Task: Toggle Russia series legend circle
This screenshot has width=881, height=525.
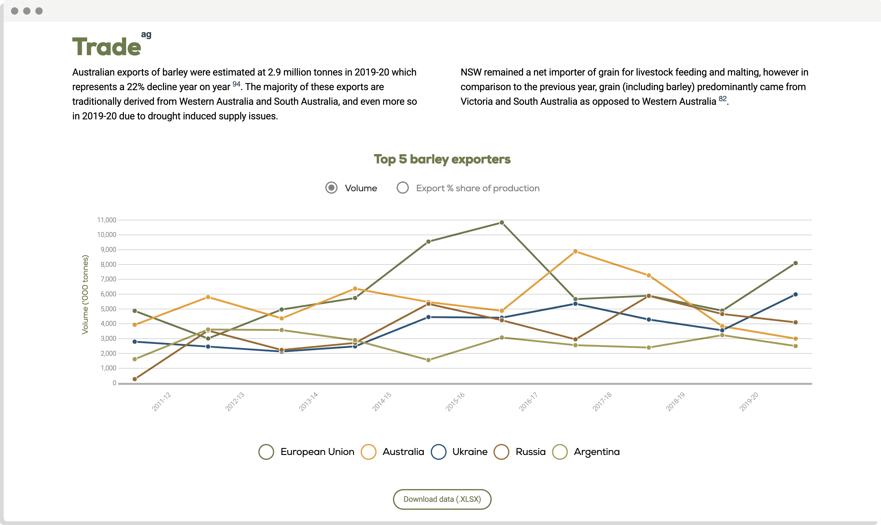Action: 501,452
